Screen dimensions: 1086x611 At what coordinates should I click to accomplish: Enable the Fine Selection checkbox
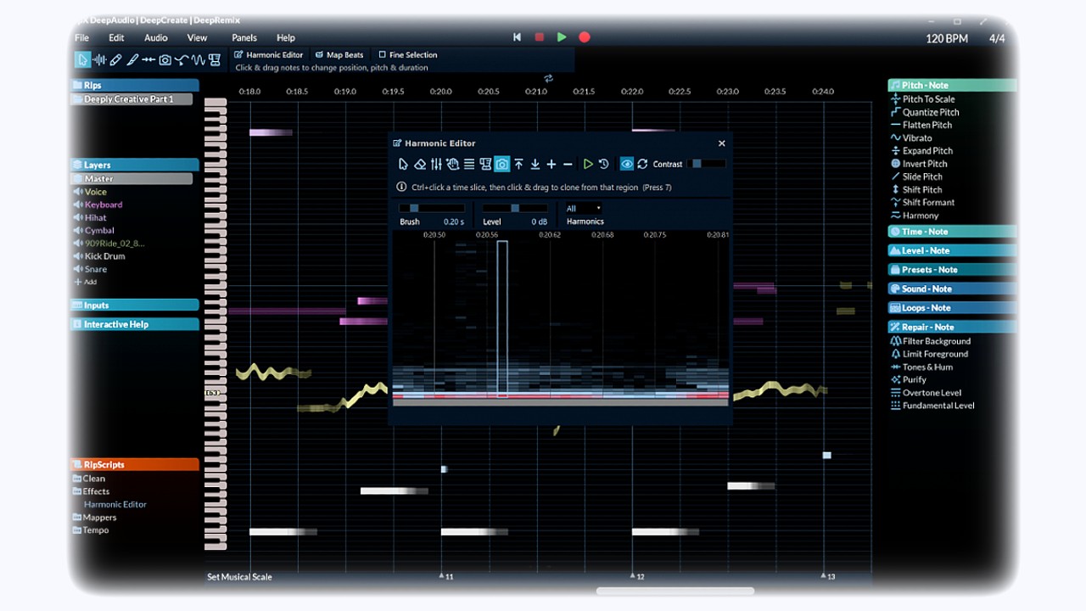tap(382, 55)
